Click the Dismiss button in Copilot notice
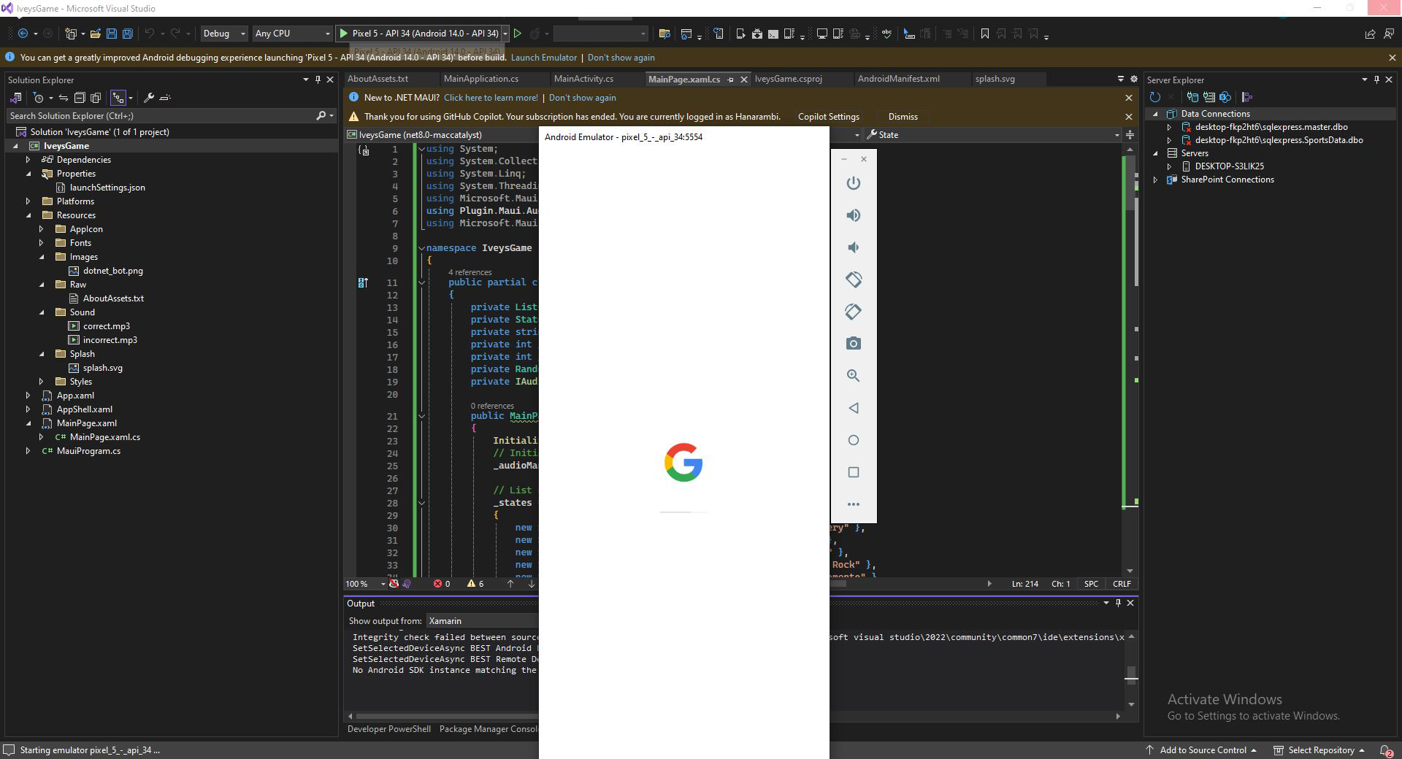The width and height of the screenshot is (1402, 759). click(x=903, y=117)
